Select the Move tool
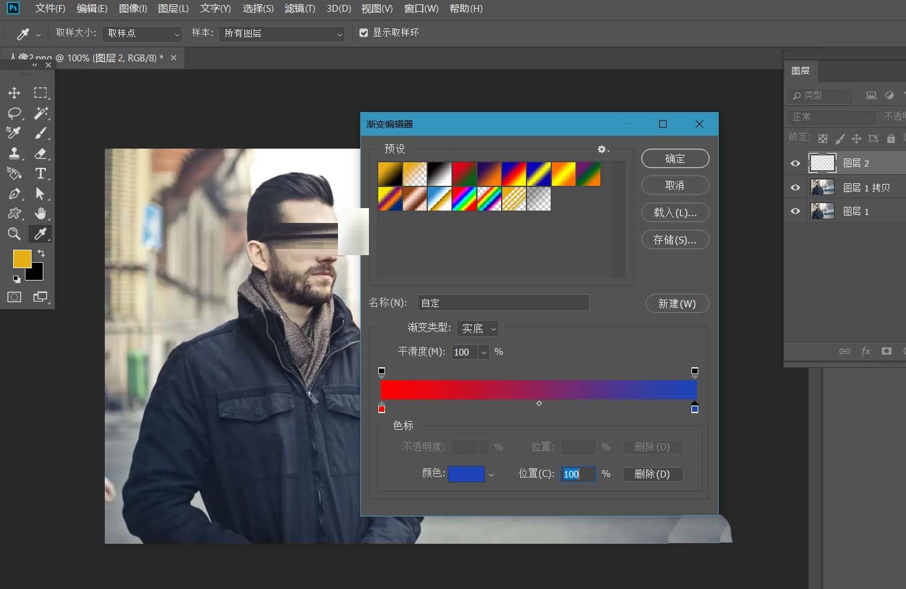This screenshot has width=906, height=589. tap(14, 93)
